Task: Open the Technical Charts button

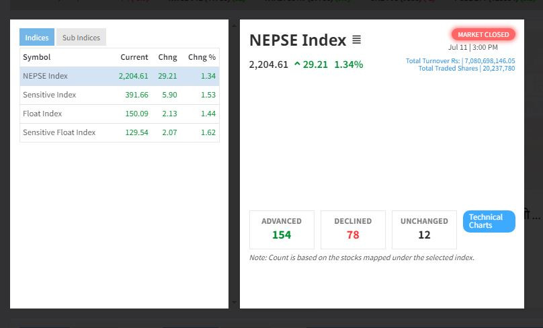Action: pos(489,221)
